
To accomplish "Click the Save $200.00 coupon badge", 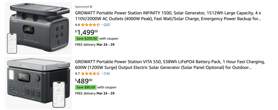I will (x=87, y=39).
